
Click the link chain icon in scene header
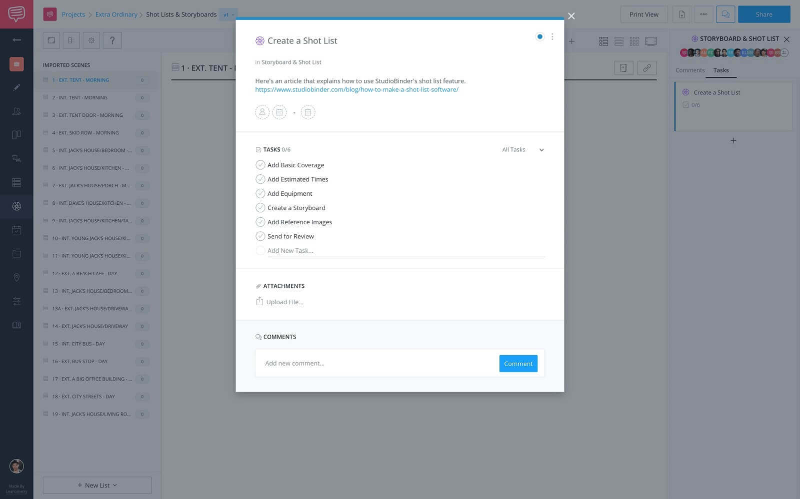click(x=647, y=68)
